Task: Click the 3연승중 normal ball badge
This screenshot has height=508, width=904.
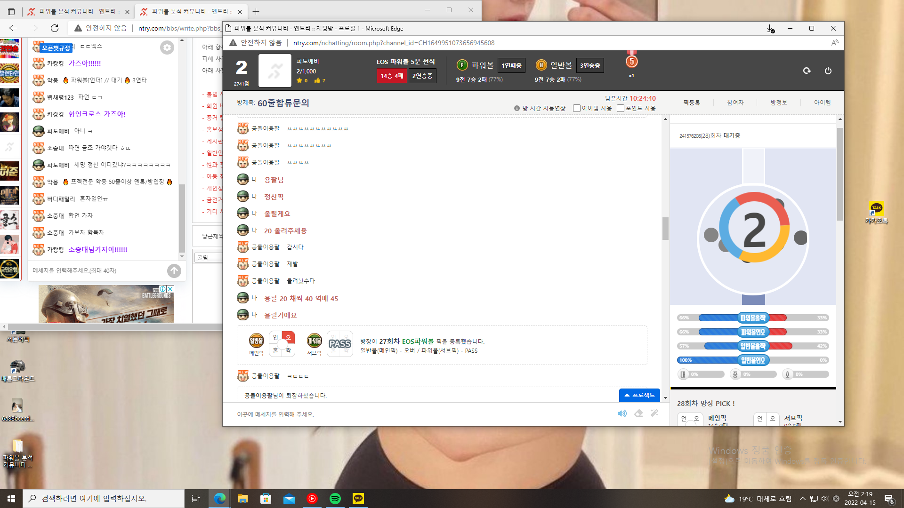Action: click(590, 65)
